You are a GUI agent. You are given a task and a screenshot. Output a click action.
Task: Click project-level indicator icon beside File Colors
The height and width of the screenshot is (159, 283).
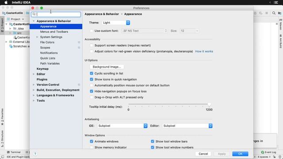[79, 42]
